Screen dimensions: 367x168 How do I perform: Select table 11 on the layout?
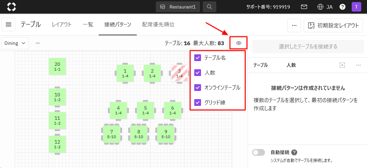point(57,120)
